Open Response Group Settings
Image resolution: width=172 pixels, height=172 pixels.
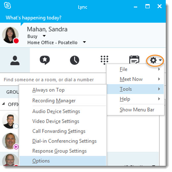pos(63,151)
